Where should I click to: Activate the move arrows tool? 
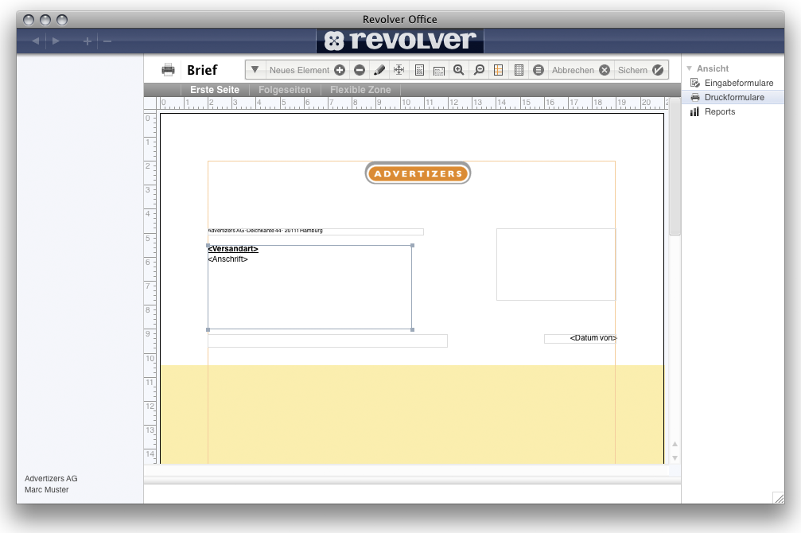pyautogui.click(x=399, y=70)
